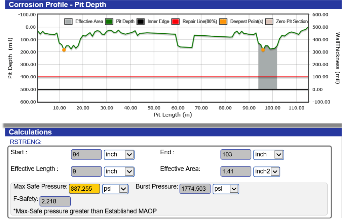Click the deepest point marker near 96 inches

point(263,50)
